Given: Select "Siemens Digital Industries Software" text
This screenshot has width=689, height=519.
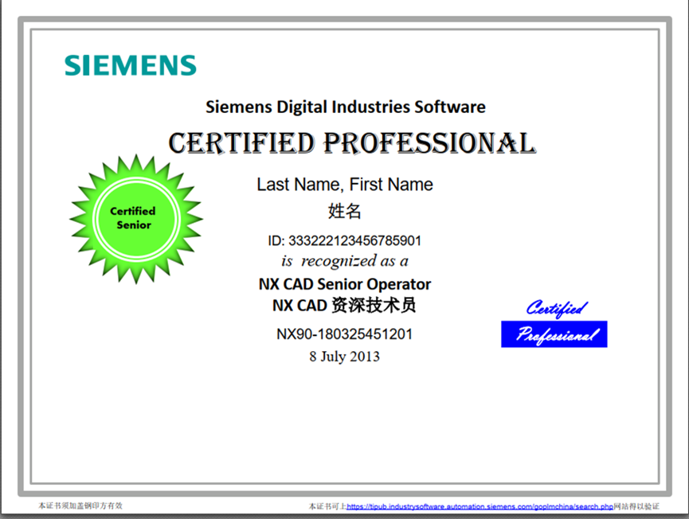Looking at the screenshot, I should coord(346,107).
